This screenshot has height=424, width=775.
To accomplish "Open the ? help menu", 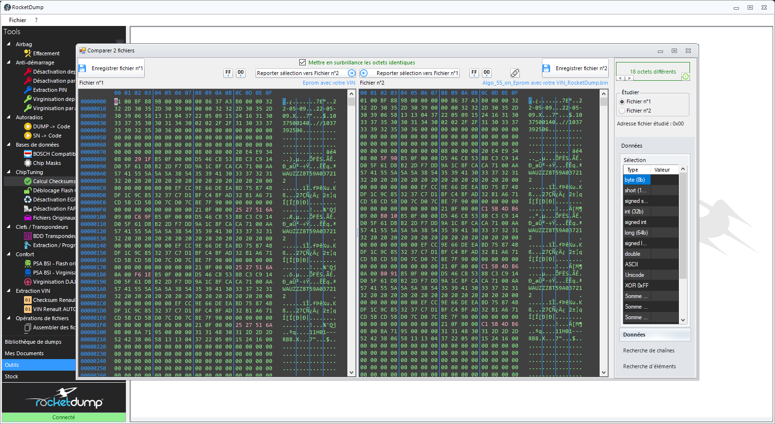I will tap(36, 20).
